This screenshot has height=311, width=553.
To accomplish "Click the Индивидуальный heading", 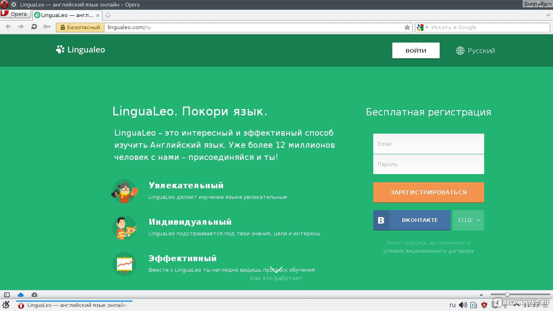I will [x=190, y=222].
